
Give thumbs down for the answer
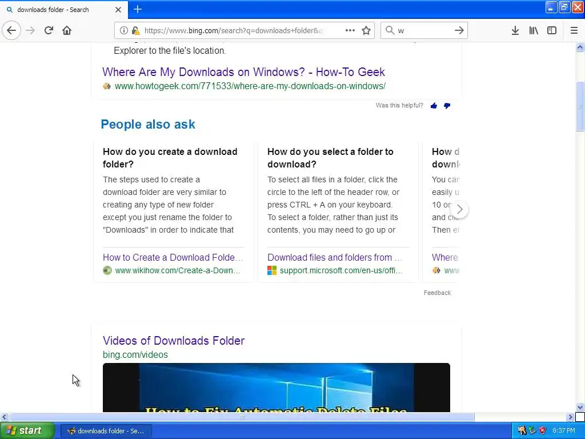click(x=447, y=106)
